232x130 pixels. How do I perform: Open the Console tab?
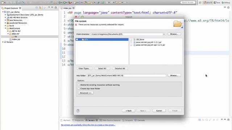pyautogui.click(x=140, y=120)
